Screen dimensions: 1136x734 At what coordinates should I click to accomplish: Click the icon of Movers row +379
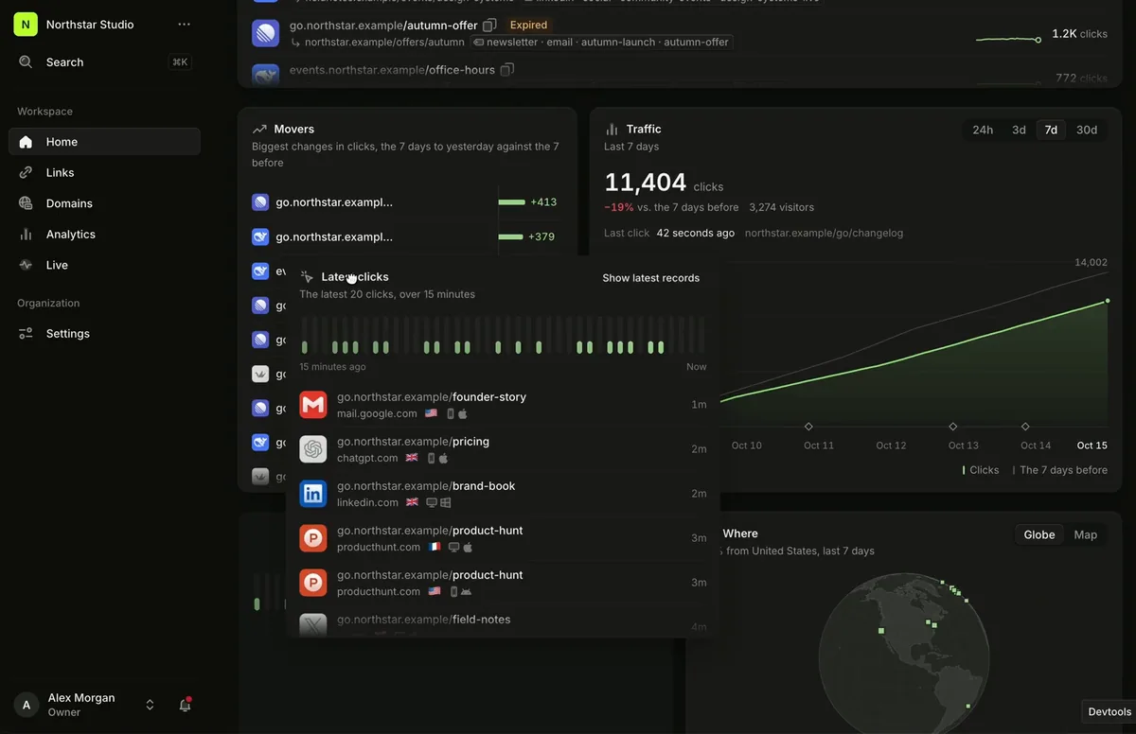click(260, 237)
